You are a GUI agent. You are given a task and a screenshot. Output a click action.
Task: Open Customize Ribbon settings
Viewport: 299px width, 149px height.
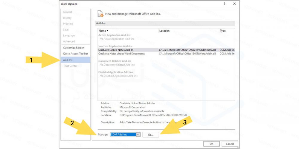pos(74,48)
